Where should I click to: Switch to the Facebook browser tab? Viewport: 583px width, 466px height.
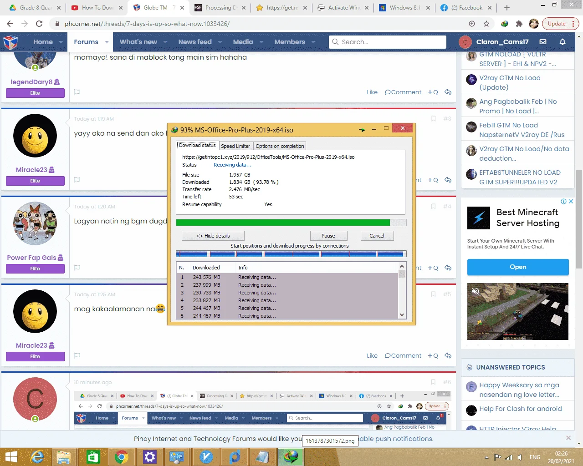466,8
